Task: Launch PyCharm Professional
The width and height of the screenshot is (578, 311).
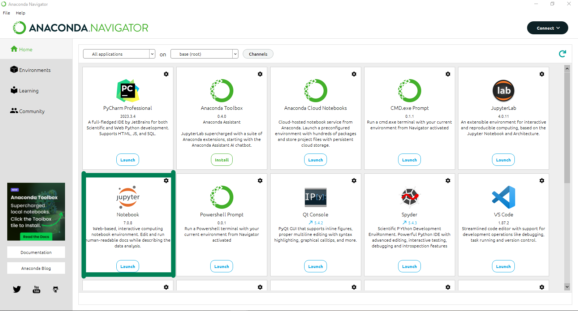Action: 128,160
